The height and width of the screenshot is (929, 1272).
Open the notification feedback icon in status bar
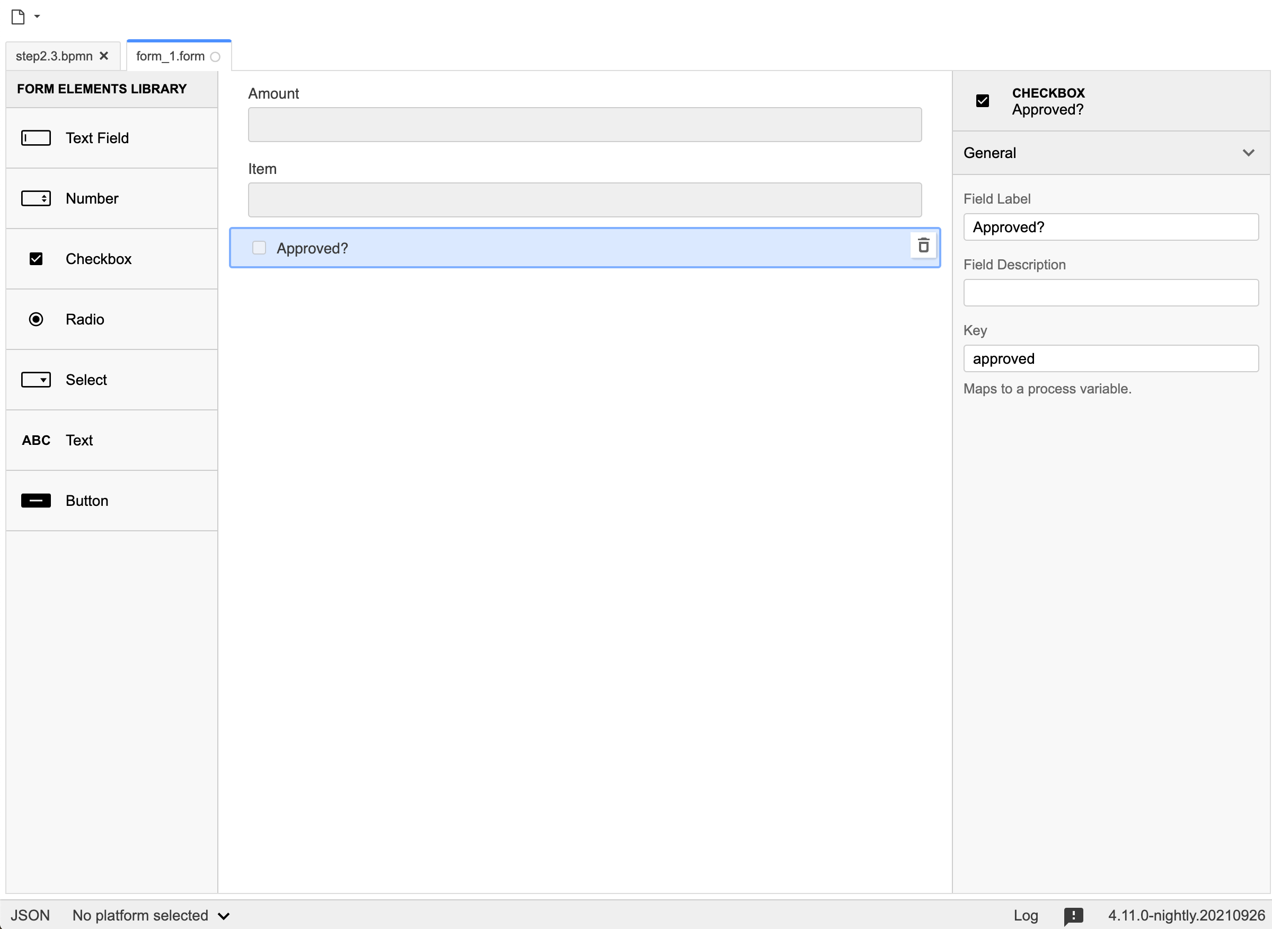click(1073, 916)
